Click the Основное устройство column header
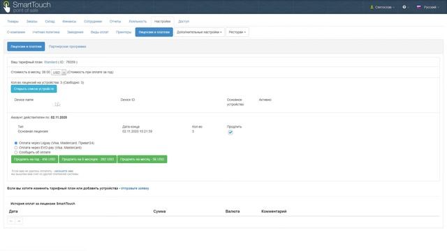 pyautogui.click(x=235, y=102)
